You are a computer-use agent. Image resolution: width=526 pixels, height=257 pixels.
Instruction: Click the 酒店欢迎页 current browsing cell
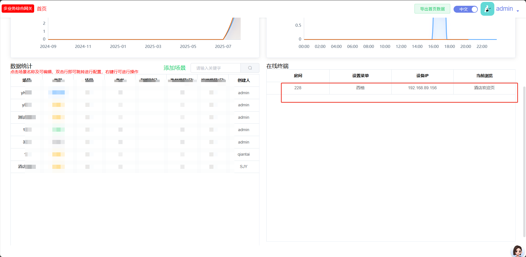pyautogui.click(x=484, y=88)
